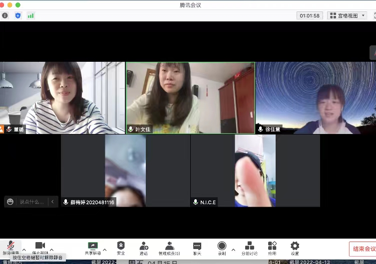Unmute the microphone in the toolbar
376x264 pixels.
click(x=10, y=246)
